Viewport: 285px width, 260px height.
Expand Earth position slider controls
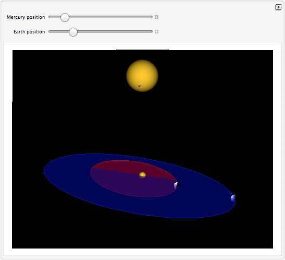point(156,32)
